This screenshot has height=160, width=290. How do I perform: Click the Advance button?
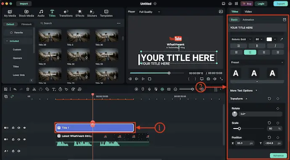[x=279, y=155]
